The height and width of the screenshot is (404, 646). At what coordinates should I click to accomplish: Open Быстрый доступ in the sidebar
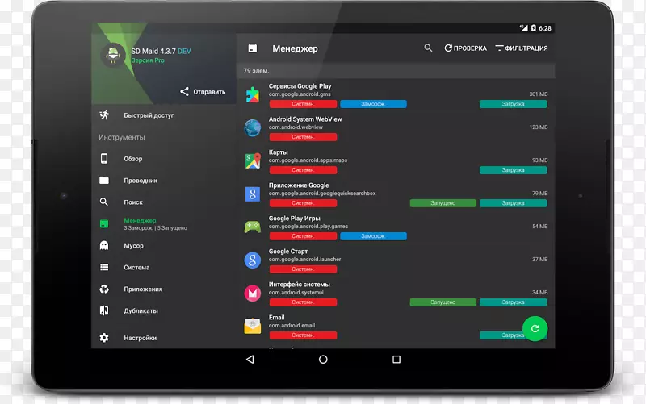tap(163, 115)
